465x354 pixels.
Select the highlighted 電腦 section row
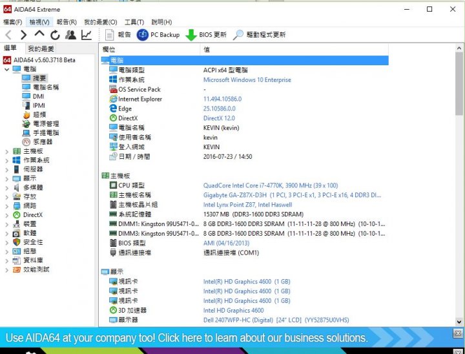[x=245, y=60]
